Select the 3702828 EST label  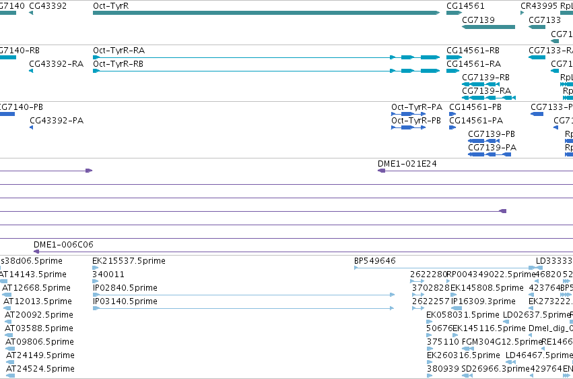pos(430,288)
